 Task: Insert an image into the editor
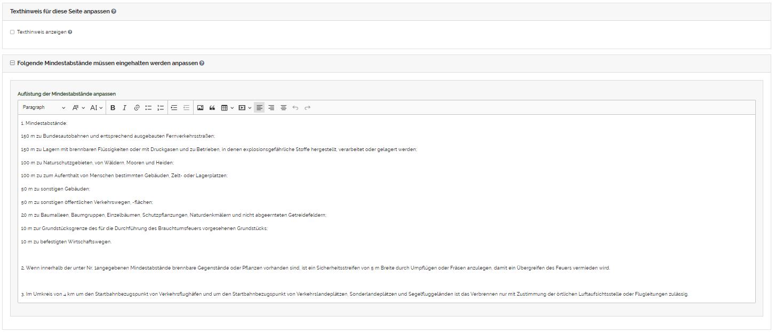click(200, 108)
